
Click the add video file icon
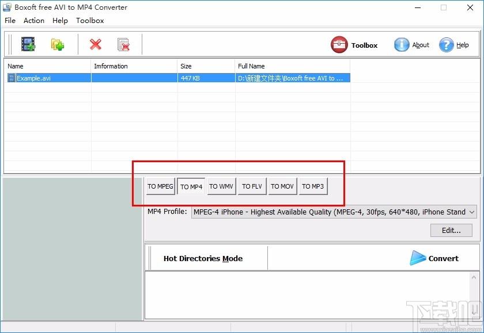pyautogui.click(x=28, y=44)
